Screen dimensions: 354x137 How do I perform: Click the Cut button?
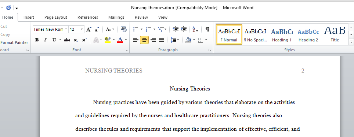click(4, 26)
